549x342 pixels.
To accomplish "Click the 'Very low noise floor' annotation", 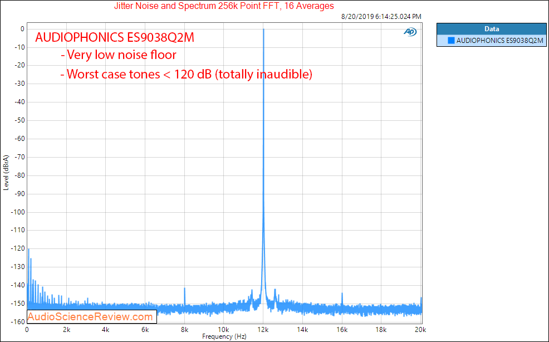I will [119, 55].
